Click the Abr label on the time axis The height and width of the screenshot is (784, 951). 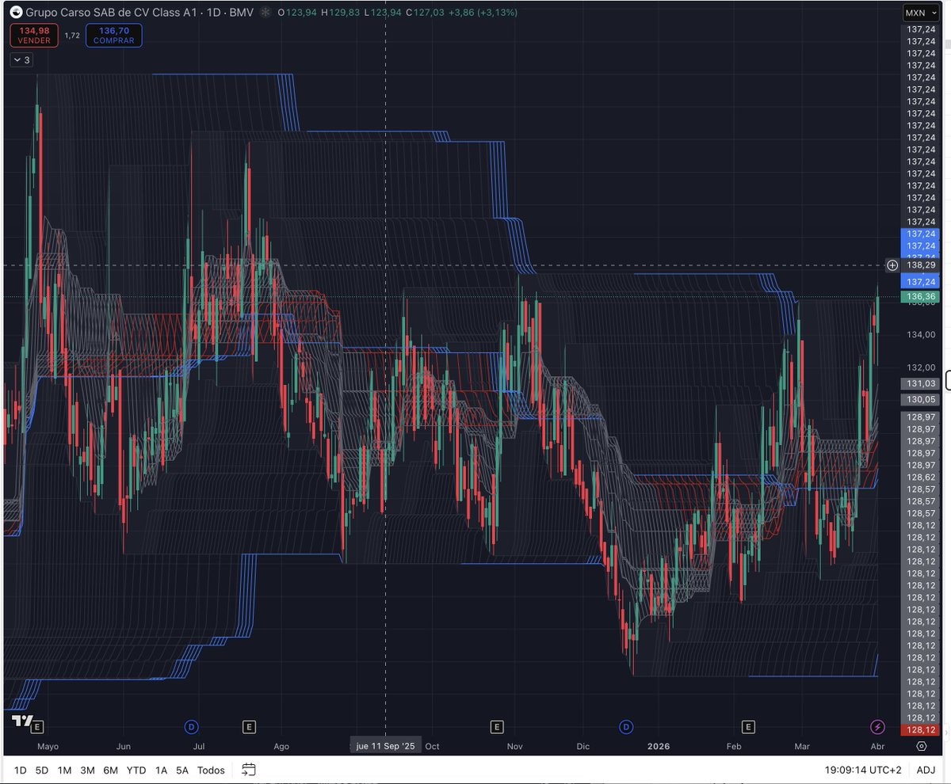[x=877, y=746]
